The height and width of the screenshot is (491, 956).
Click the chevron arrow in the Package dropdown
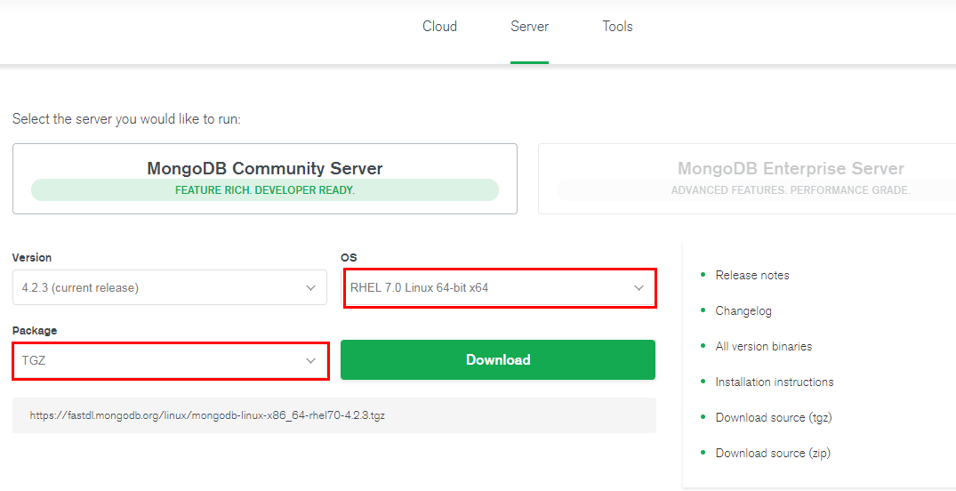[311, 361]
